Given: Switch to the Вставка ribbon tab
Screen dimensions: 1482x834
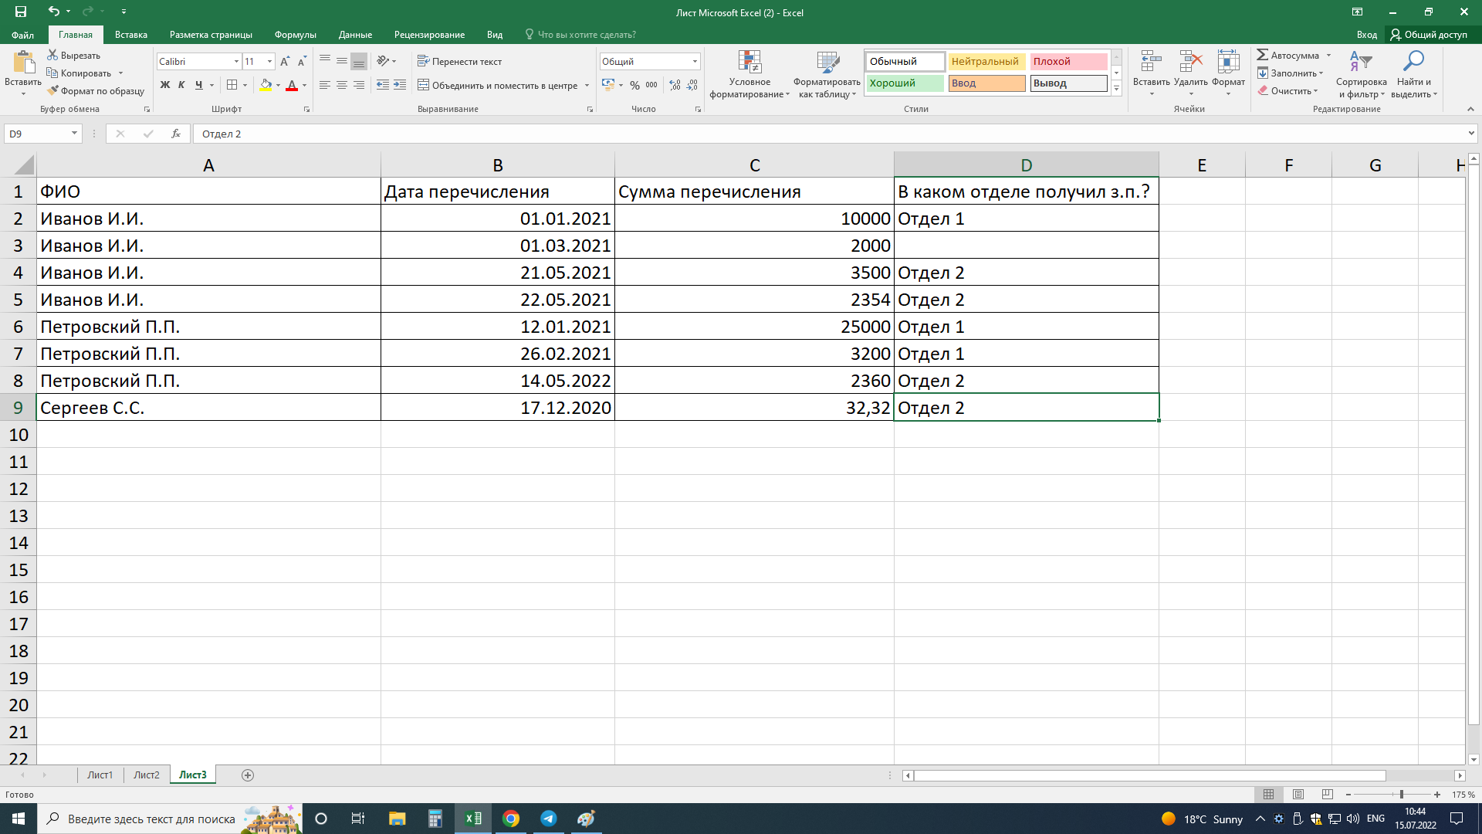Looking at the screenshot, I should [x=131, y=35].
